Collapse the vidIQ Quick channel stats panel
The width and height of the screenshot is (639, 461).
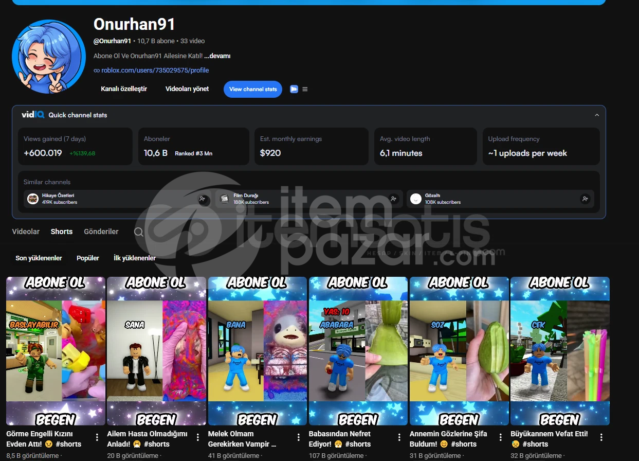coord(597,115)
